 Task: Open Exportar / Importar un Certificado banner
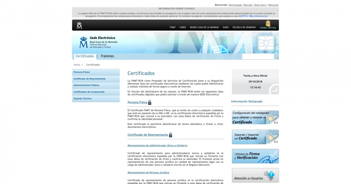point(255,137)
